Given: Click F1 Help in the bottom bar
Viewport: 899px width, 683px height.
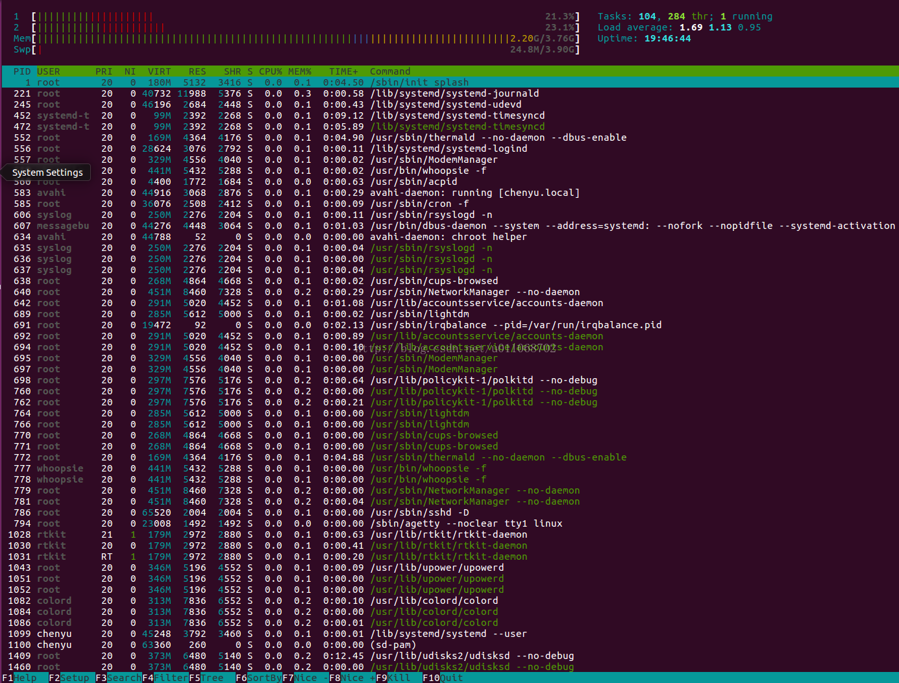Looking at the screenshot, I should click(x=19, y=678).
